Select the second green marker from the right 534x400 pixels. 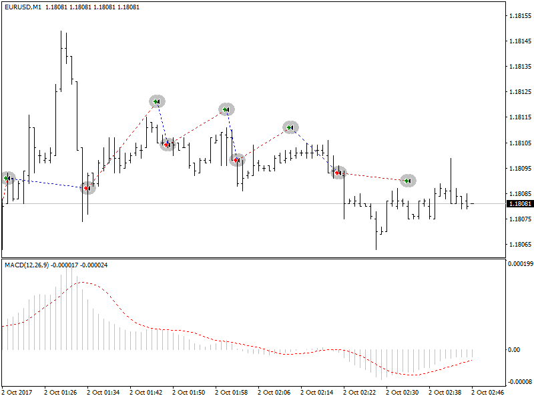pyautogui.click(x=290, y=127)
